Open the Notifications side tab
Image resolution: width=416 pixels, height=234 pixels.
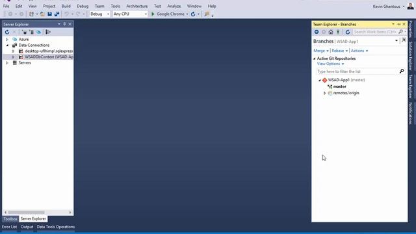(410, 113)
